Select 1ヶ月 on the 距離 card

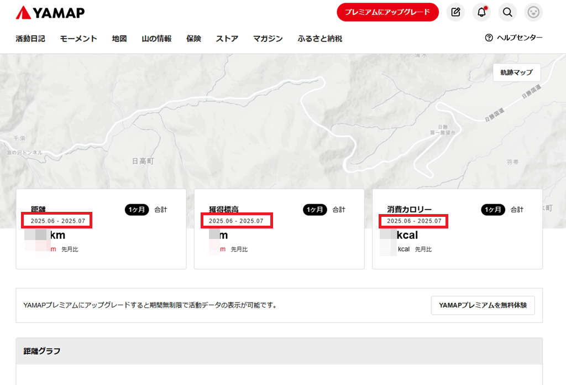pos(137,210)
